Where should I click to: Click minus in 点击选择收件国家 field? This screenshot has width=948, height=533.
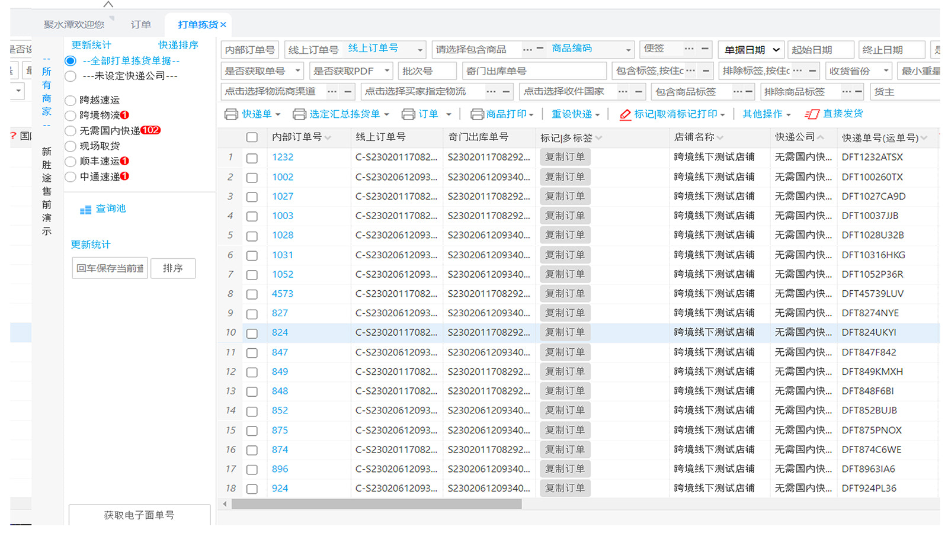(x=638, y=92)
